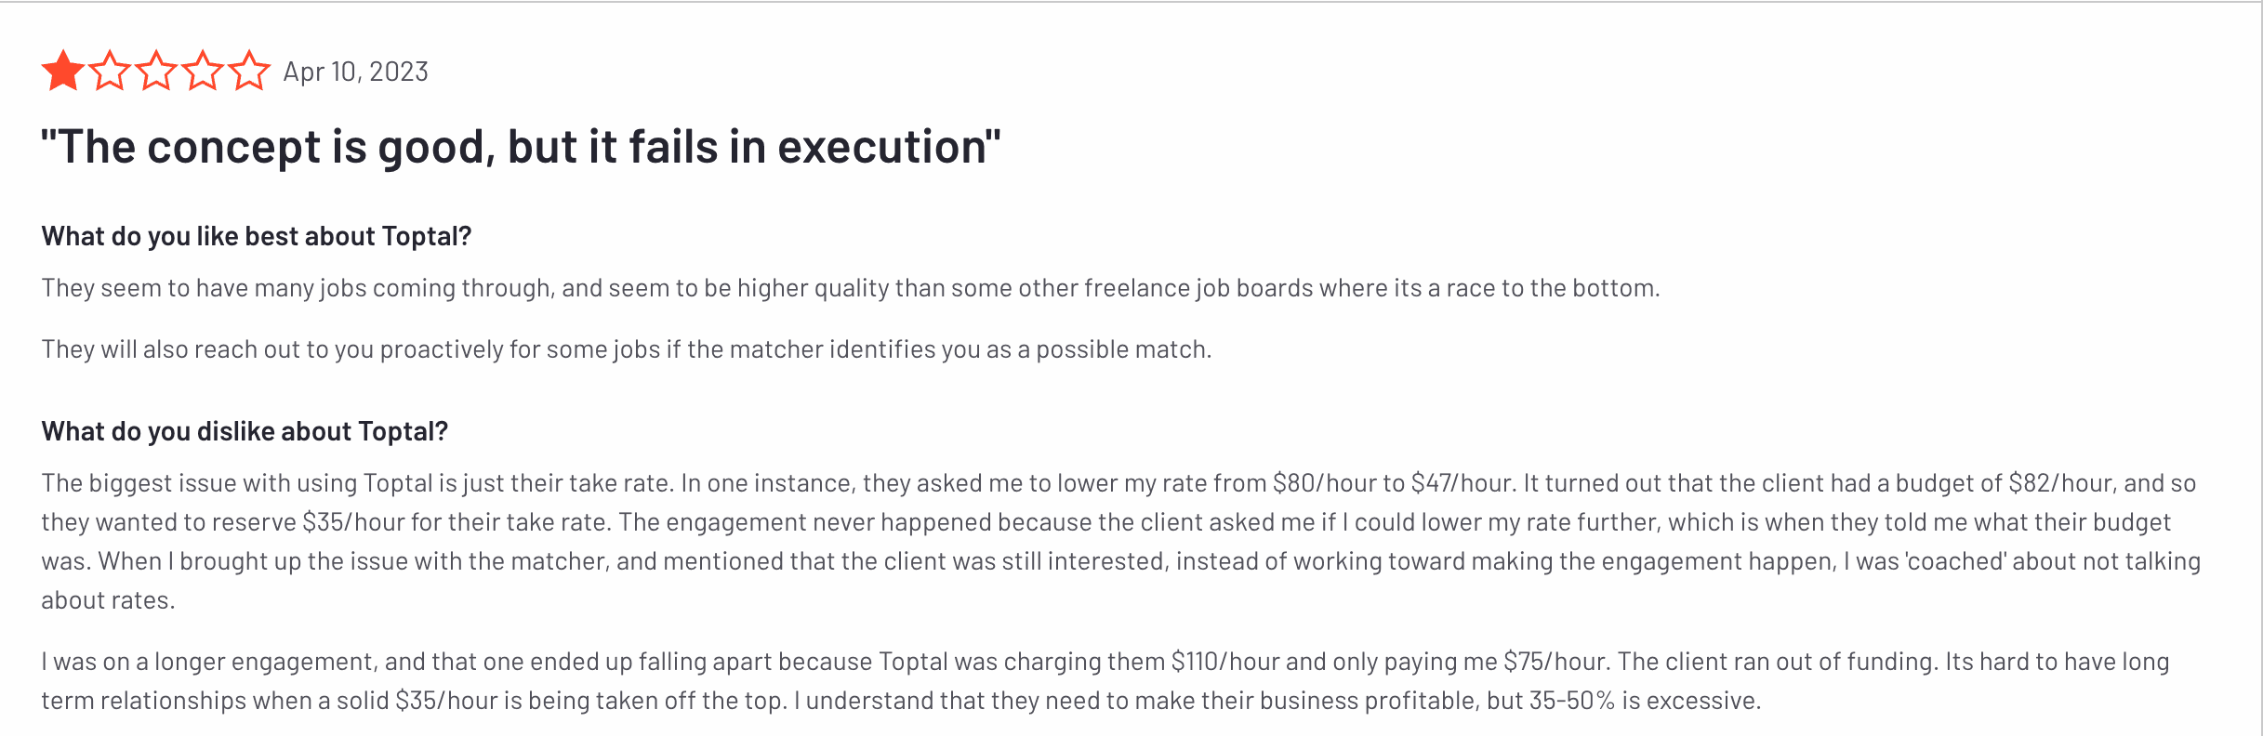Click the "What do you dislike" heading

[245, 431]
